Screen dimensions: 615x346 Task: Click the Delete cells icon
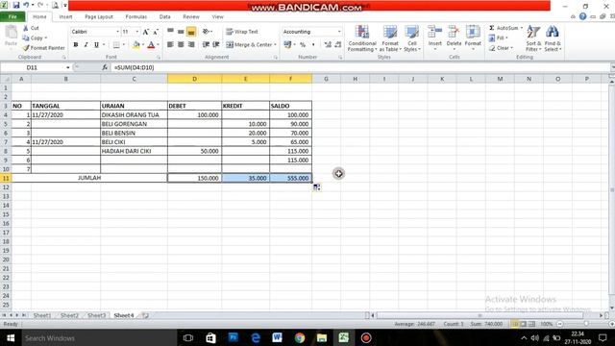click(x=454, y=32)
